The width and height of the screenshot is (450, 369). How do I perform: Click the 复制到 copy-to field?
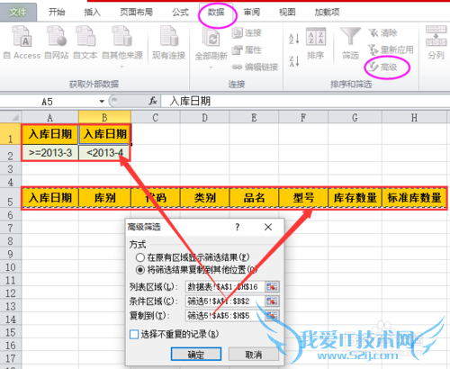pyautogui.click(x=225, y=315)
